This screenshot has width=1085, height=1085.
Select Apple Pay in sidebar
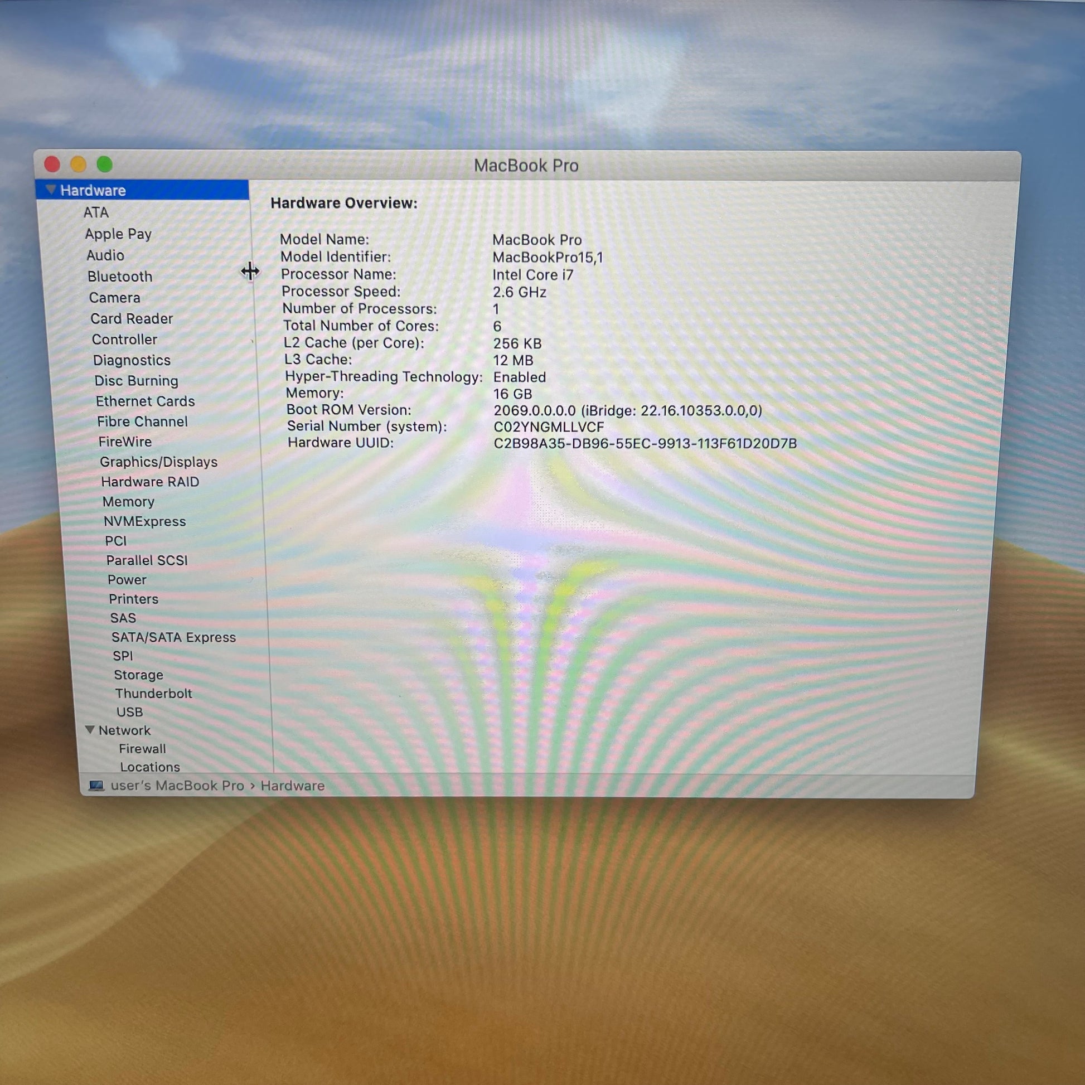(x=118, y=234)
